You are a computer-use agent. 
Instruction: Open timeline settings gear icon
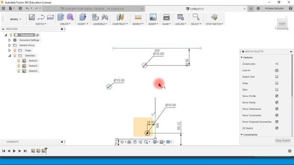click(290, 151)
